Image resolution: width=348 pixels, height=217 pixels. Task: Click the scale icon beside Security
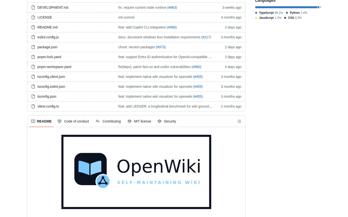click(159, 121)
